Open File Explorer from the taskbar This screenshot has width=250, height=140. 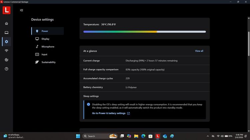(x=136, y=136)
